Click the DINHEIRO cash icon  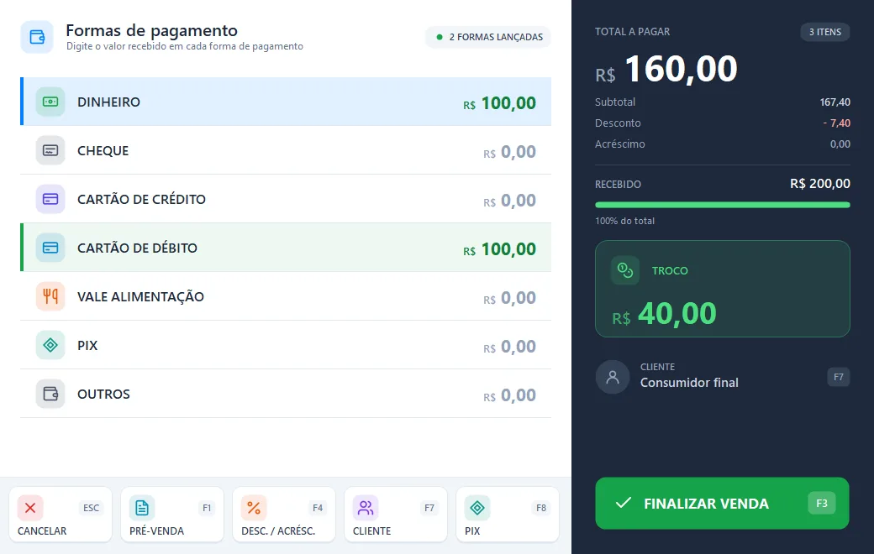click(x=50, y=102)
